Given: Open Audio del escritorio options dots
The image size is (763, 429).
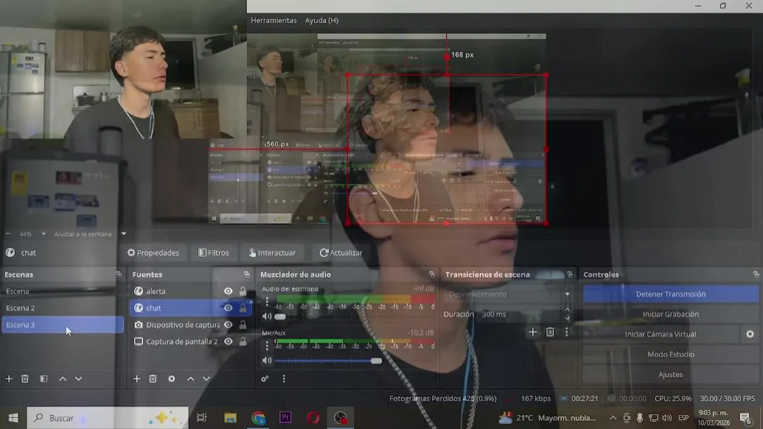Looking at the screenshot, I should click(266, 303).
